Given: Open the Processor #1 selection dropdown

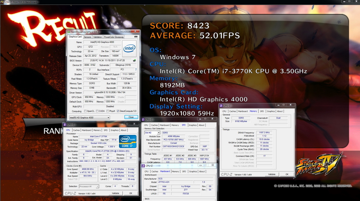Looking at the screenshot, I should pos(89,186).
